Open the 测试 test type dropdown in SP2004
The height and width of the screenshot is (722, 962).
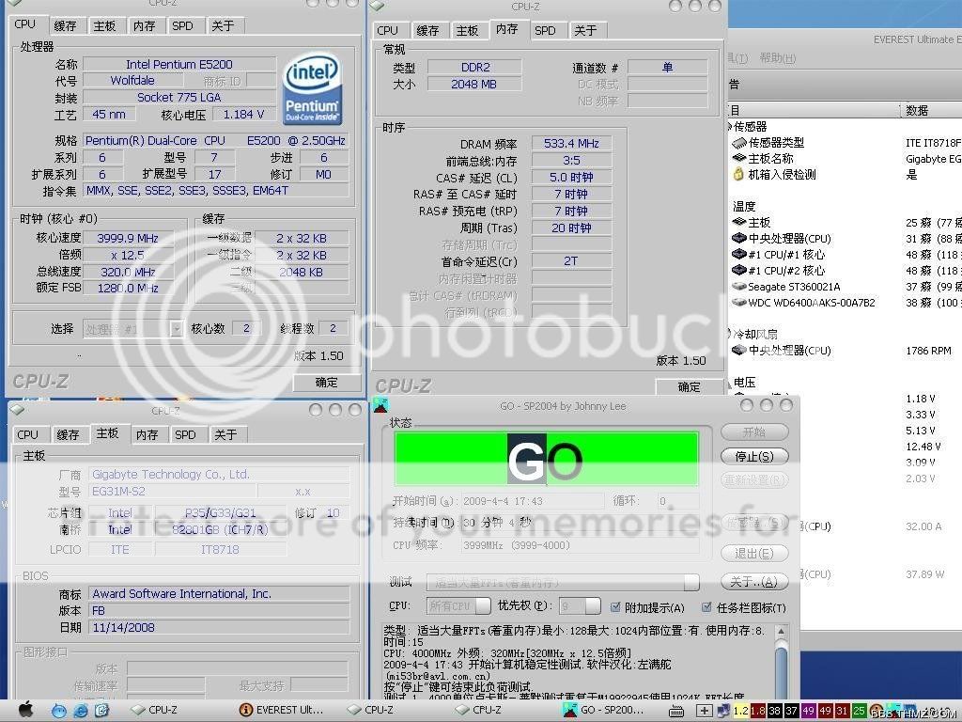coord(691,582)
